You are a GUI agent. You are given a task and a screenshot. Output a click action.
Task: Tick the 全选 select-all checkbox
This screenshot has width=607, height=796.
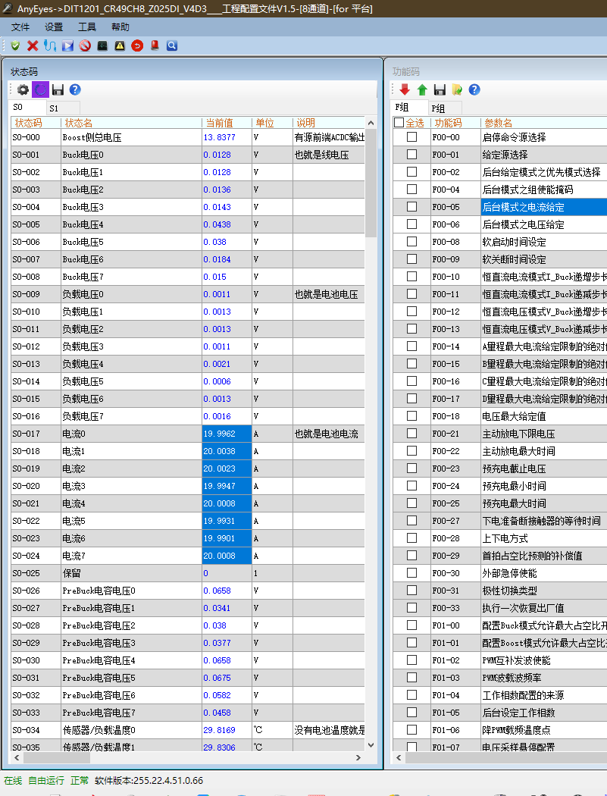399,123
